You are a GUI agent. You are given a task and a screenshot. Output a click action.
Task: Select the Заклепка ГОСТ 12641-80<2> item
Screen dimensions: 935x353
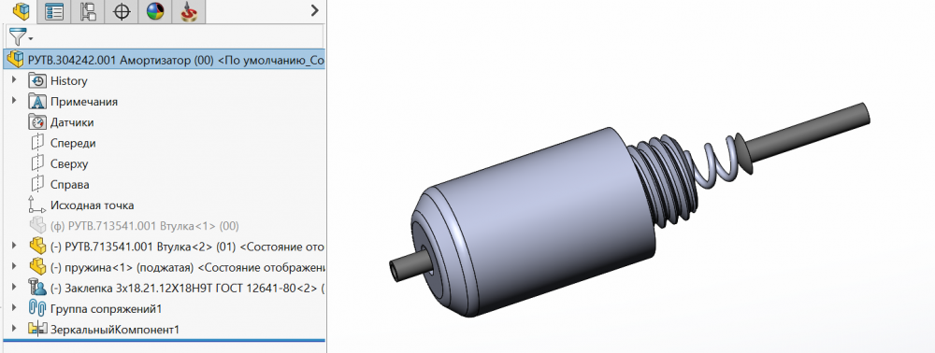(x=187, y=289)
